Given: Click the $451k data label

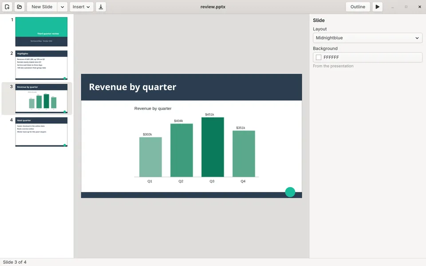Looking at the screenshot, I should click(x=209, y=114).
